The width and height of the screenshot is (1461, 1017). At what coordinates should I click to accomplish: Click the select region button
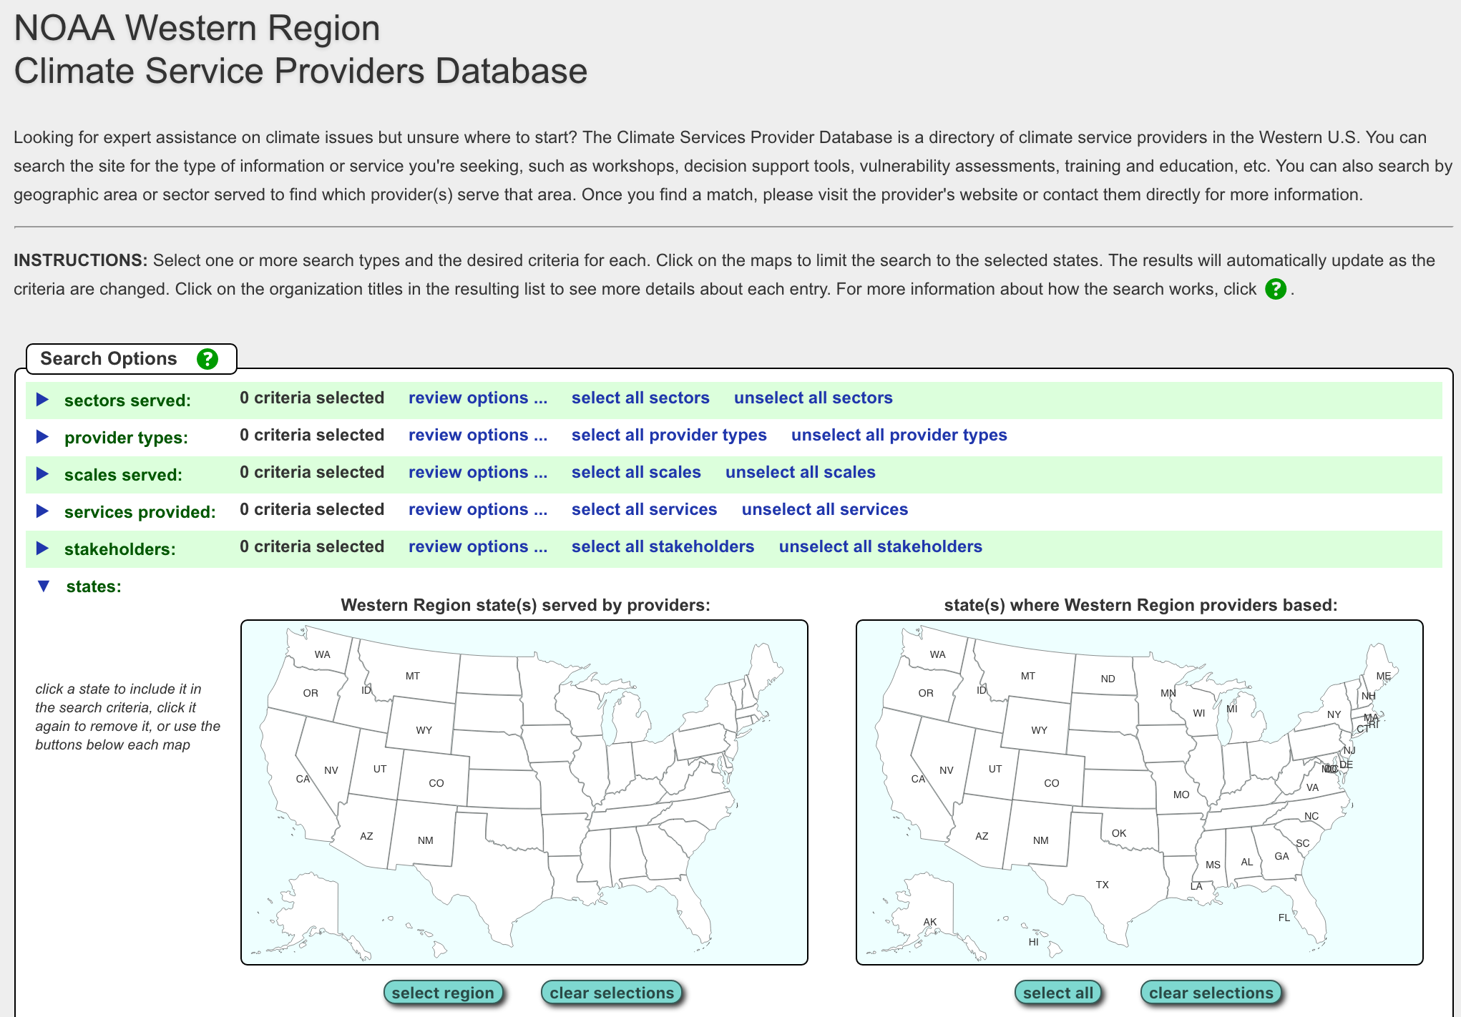[x=443, y=993]
